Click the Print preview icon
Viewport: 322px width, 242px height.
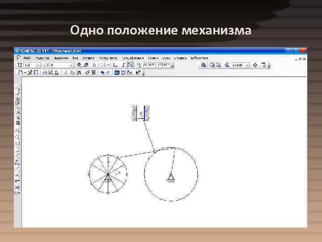[51, 73]
